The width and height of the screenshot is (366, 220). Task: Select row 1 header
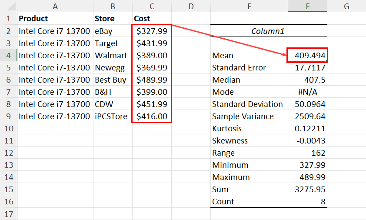(9, 18)
